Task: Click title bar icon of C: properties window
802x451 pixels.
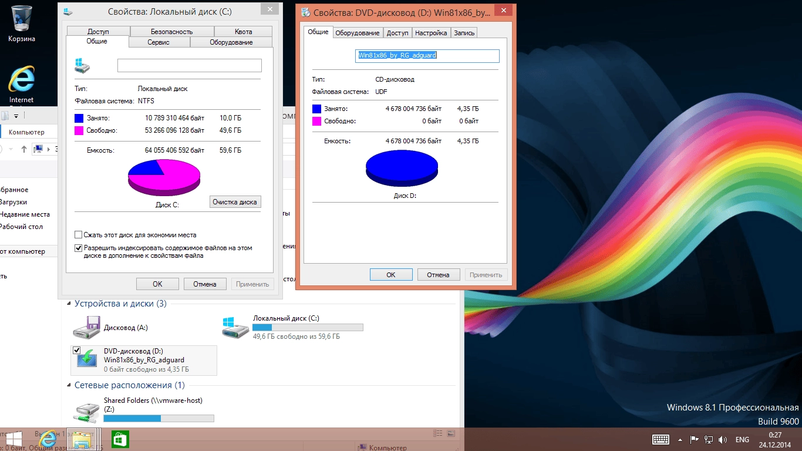Action: 69,11
